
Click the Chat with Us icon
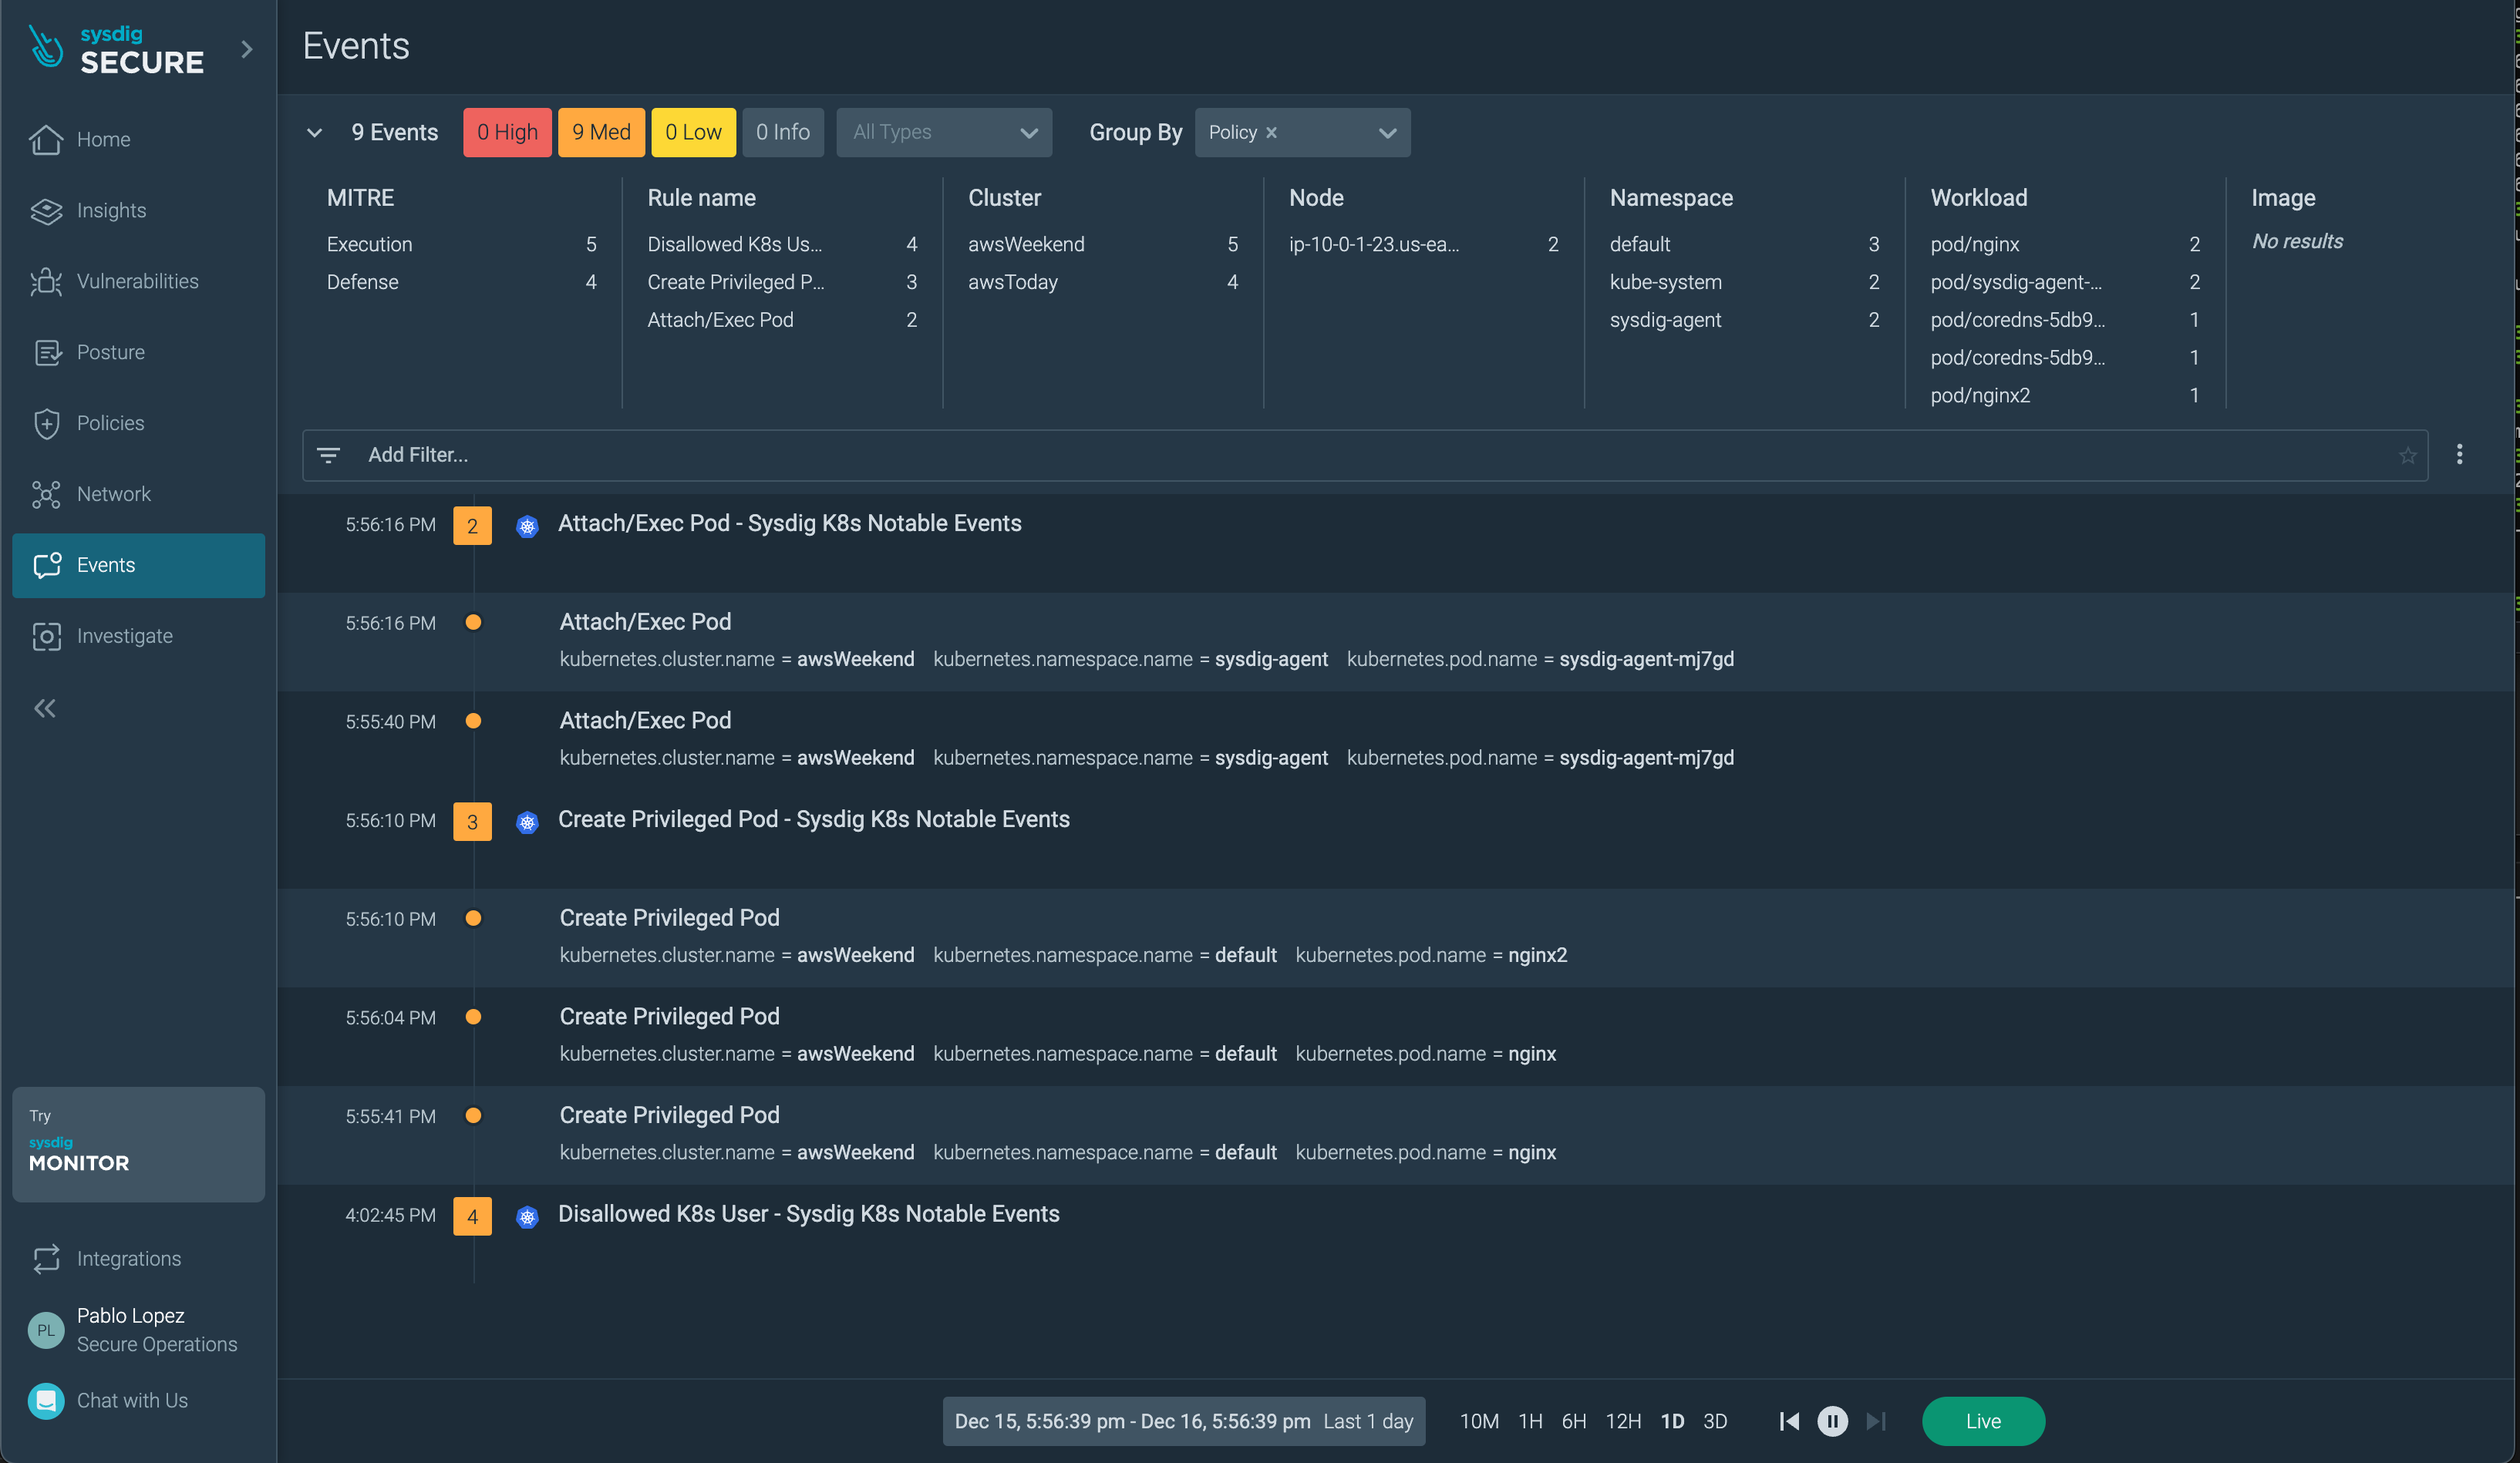point(46,1401)
